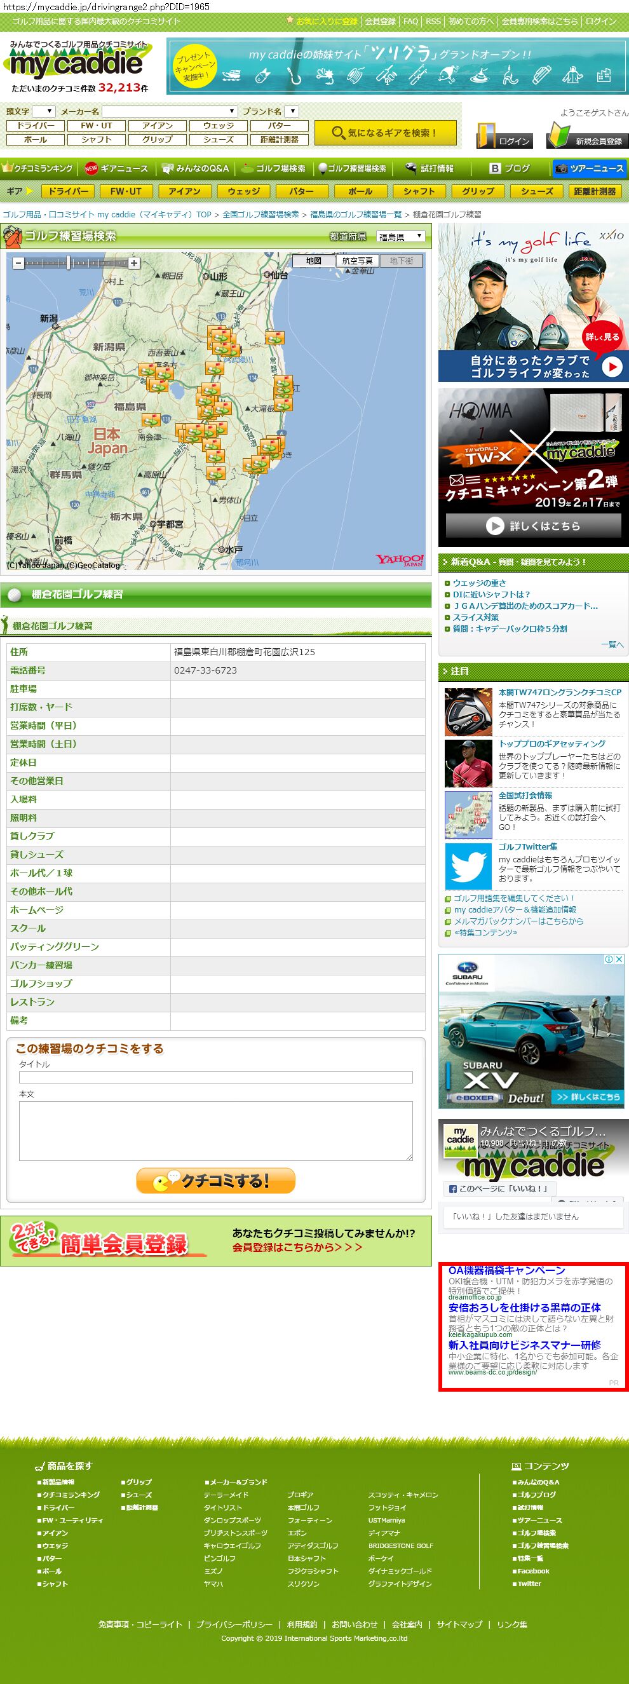Switch map to 地図 view
The width and height of the screenshot is (629, 1684).
(314, 261)
